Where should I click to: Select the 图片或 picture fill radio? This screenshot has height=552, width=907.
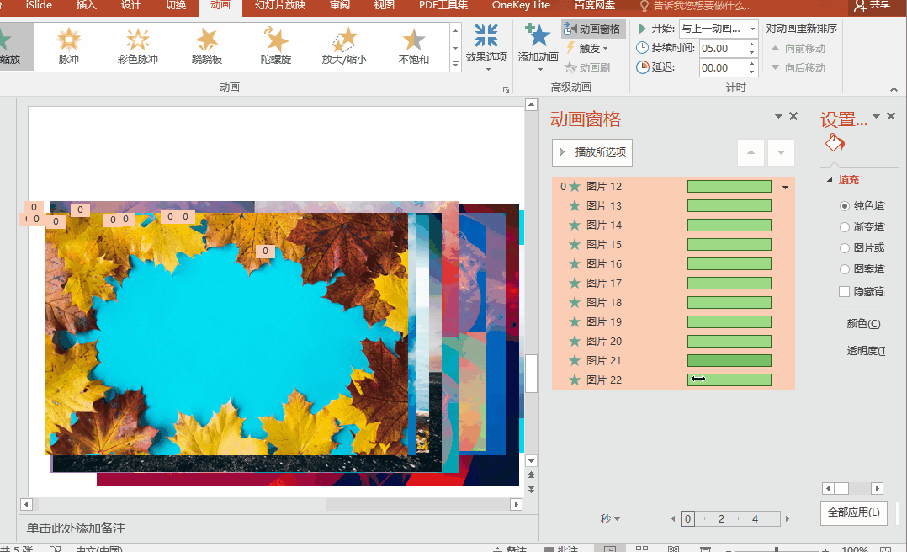[x=845, y=248]
